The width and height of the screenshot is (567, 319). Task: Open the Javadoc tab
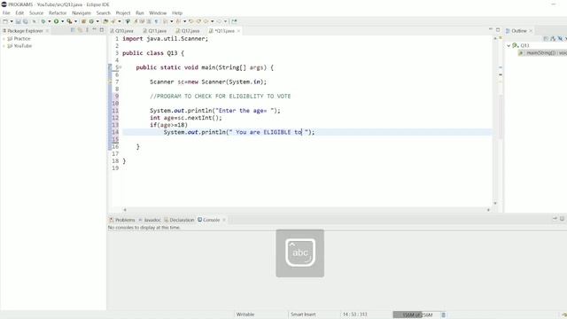[x=150, y=220]
